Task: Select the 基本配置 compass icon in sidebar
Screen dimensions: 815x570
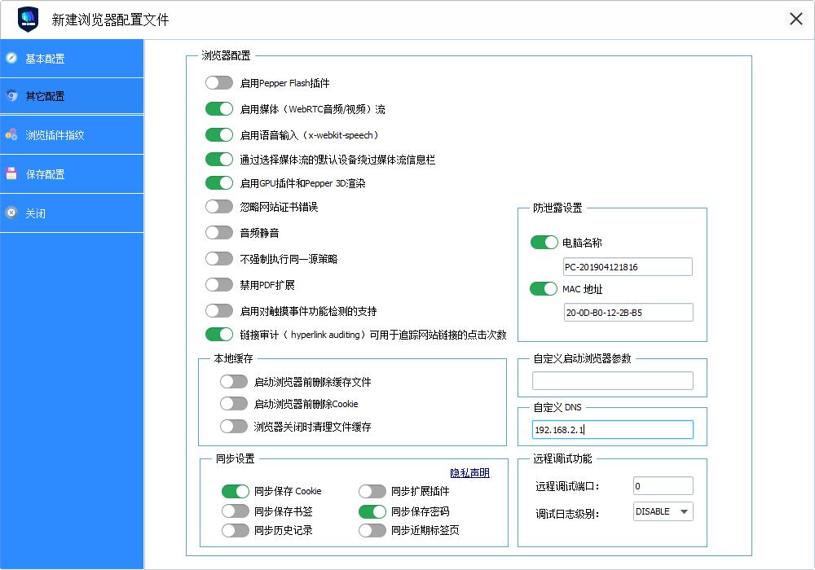Action: 11,58
